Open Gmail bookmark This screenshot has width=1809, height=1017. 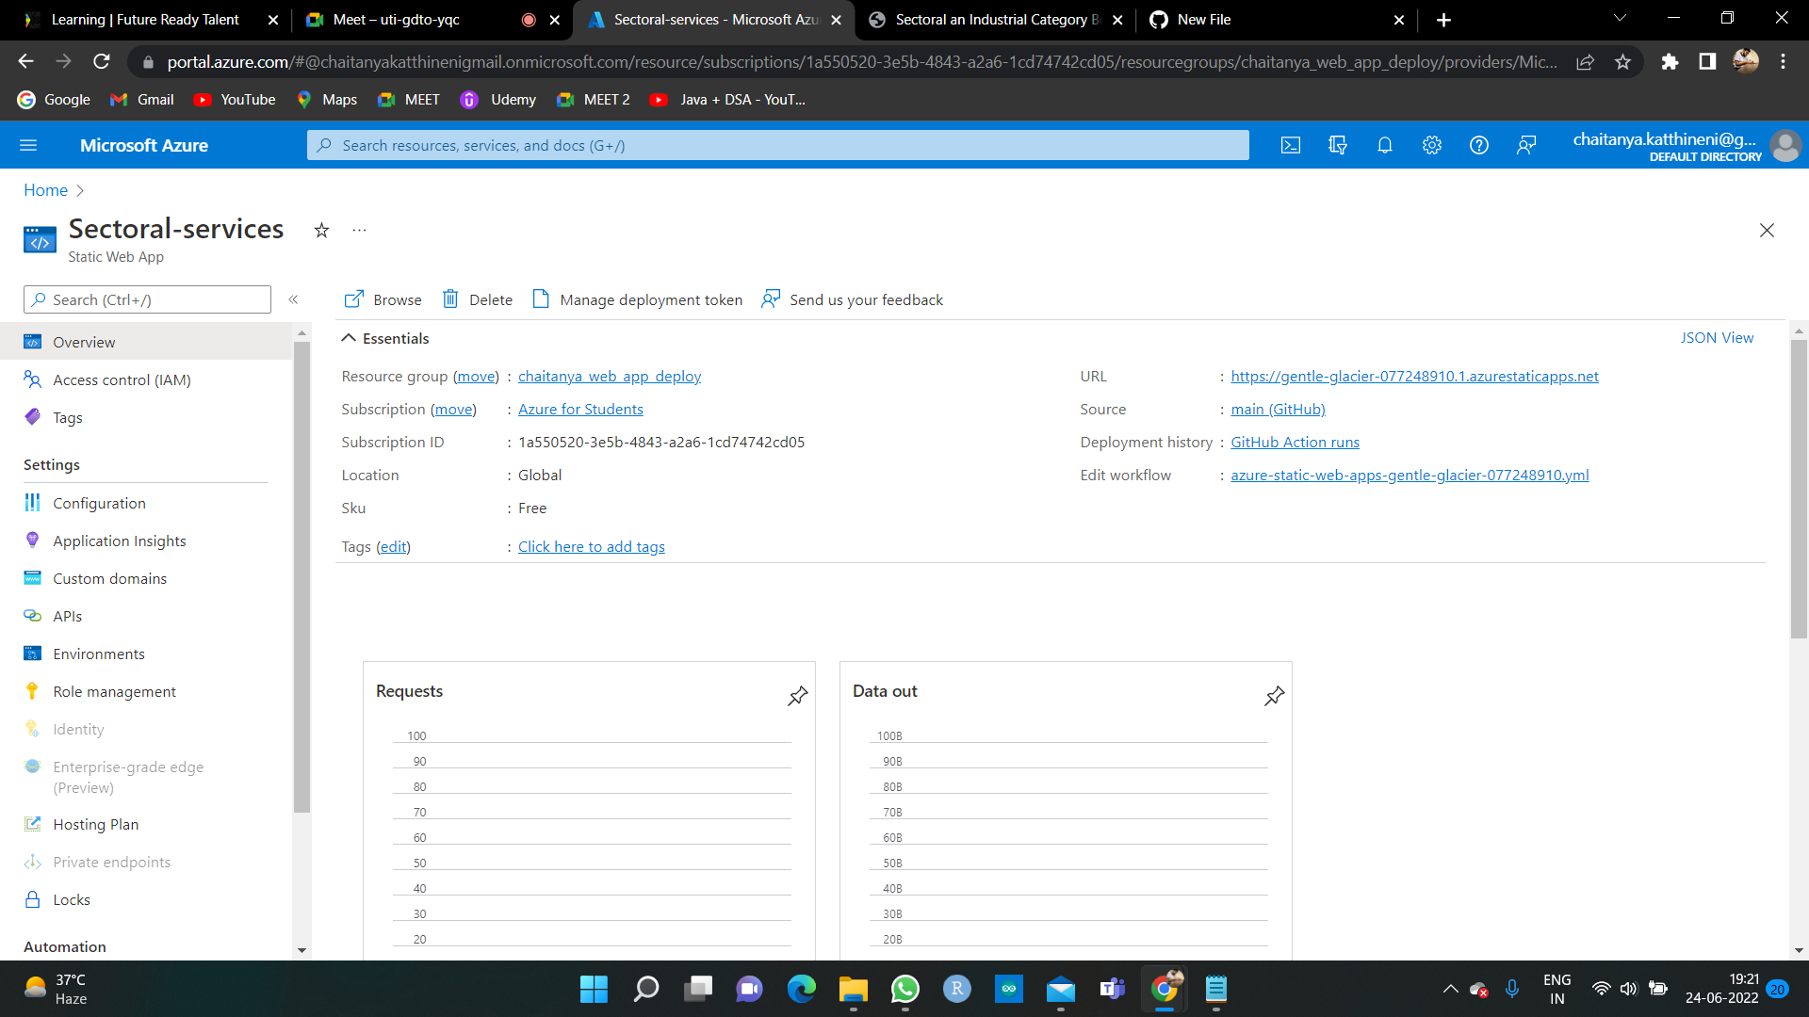pos(142,100)
